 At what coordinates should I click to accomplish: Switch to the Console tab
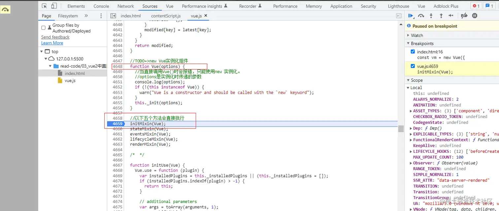101,6
